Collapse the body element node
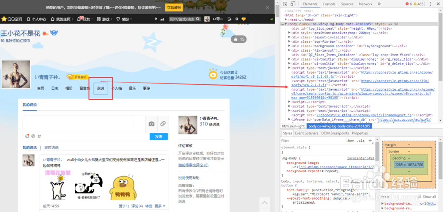The image size is (443, 212). [286, 24]
